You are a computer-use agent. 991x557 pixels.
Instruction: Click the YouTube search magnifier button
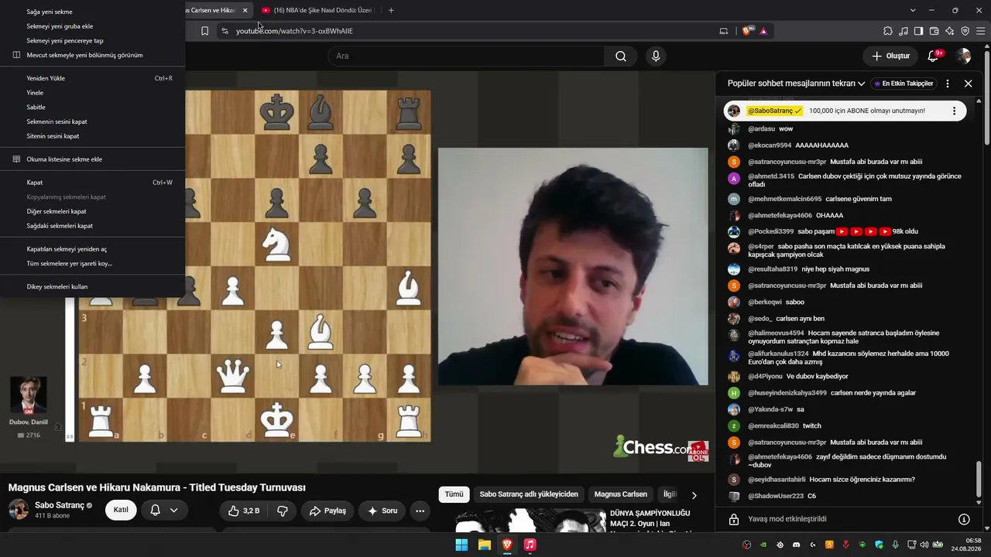click(621, 56)
